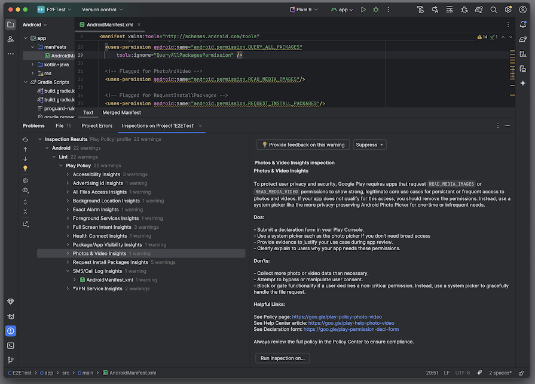Expand the Accessibility Insights node
Screen dimensions: 535x384
(x=68, y=174)
